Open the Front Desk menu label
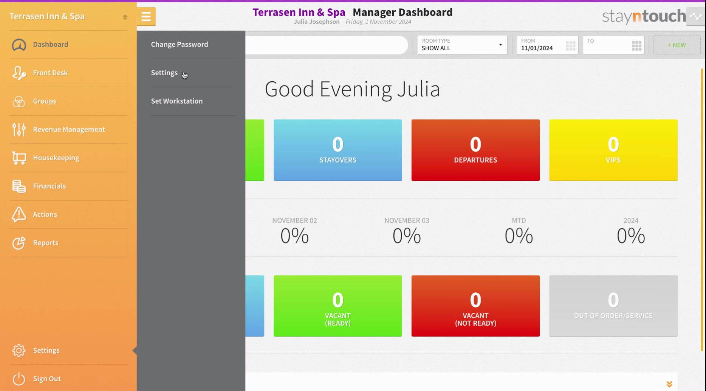Image resolution: width=706 pixels, height=391 pixels. click(x=50, y=73)
